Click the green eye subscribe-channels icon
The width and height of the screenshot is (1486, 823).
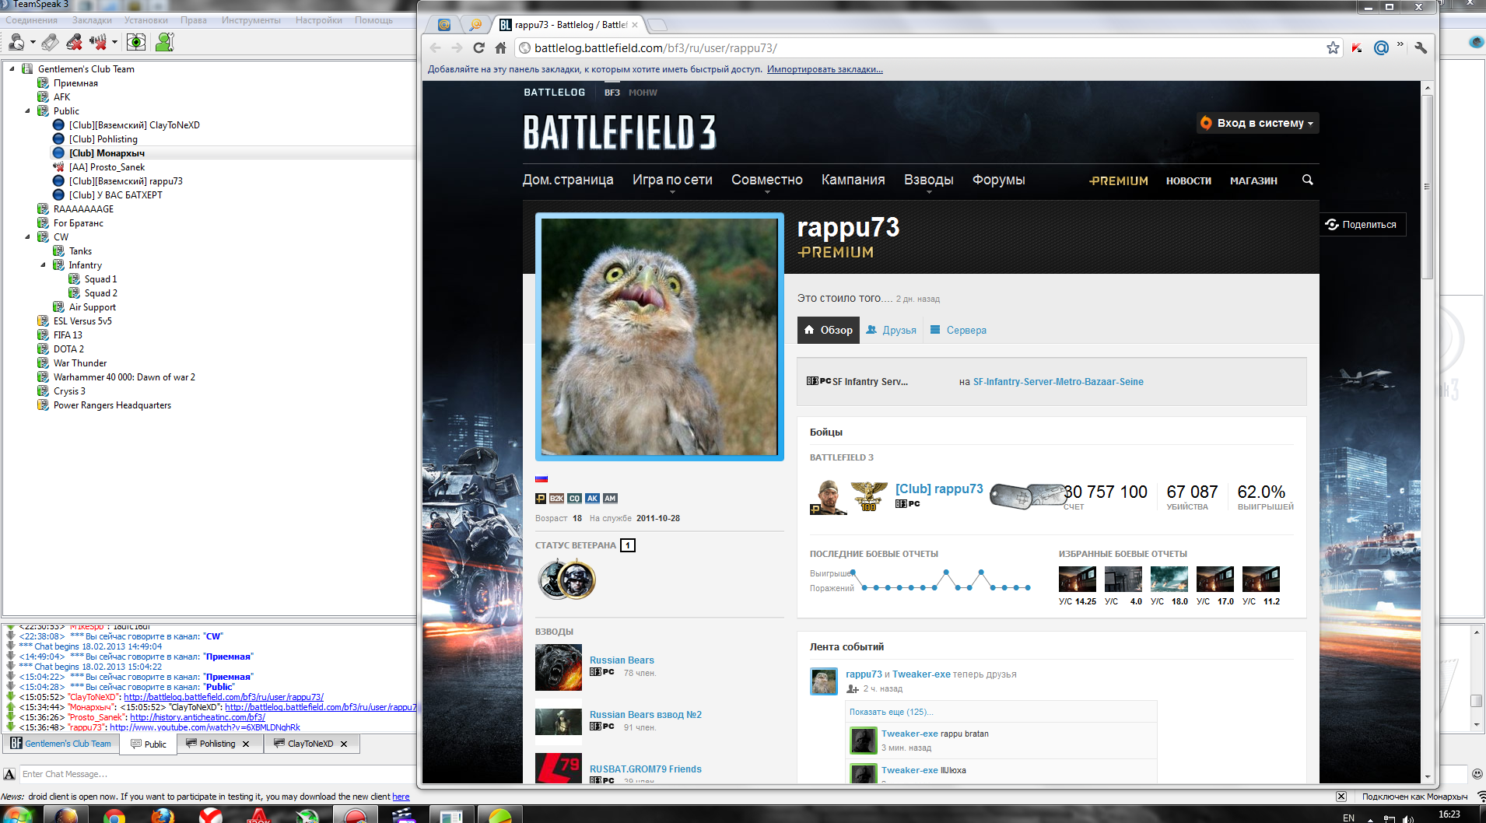pos(136,42)
